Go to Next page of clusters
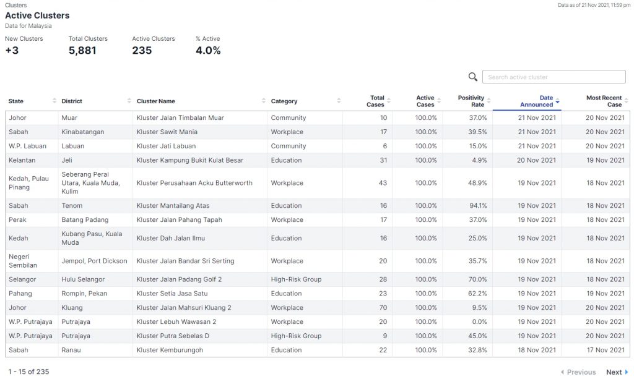Screen dimensions: 634x387 point(617,372)
